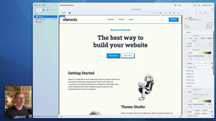Select the landscape tablet preview icon
The height and width of the screenshot is (121, 216).
[x=170, y=13]
